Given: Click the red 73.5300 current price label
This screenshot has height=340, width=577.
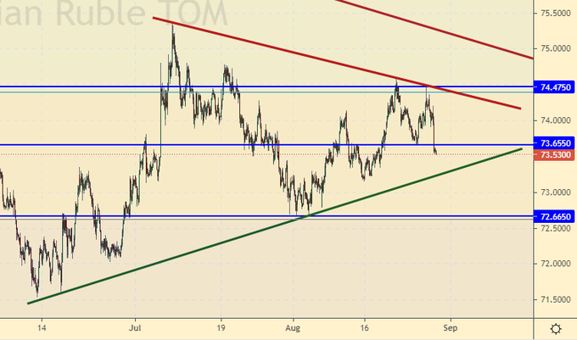Looking at the screenshot, I should point(555,155).
